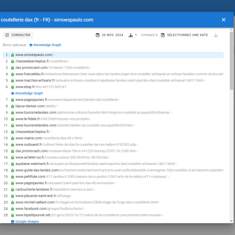Open www.mairie.com/coutellerie/dax-40-v.html result

tap(48, 138)
